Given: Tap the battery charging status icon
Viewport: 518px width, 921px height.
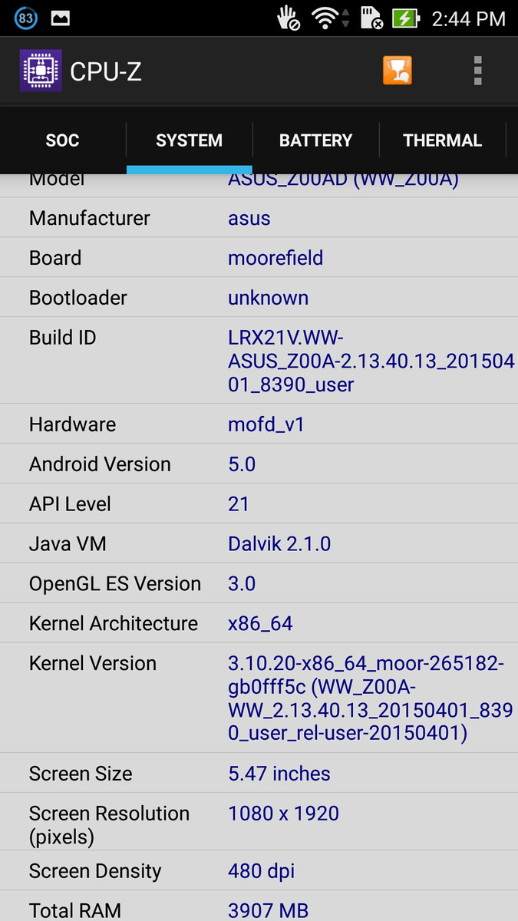Looking at the screenshot, I should [x=404, y=18].
